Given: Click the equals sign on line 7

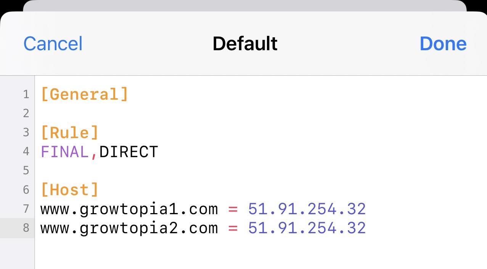Looking at the screenshot, I should point(233,210).
